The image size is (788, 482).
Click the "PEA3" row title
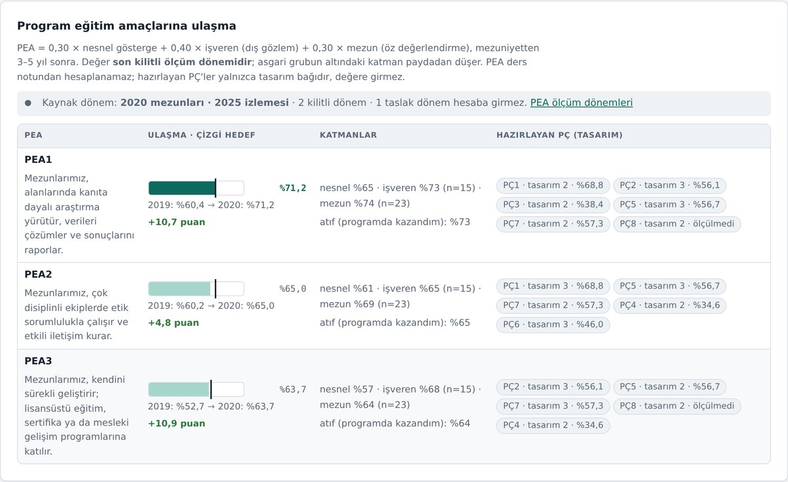click(x=38, y=361)
